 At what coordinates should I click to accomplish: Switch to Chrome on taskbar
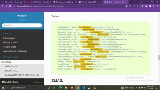click(78, 88)
